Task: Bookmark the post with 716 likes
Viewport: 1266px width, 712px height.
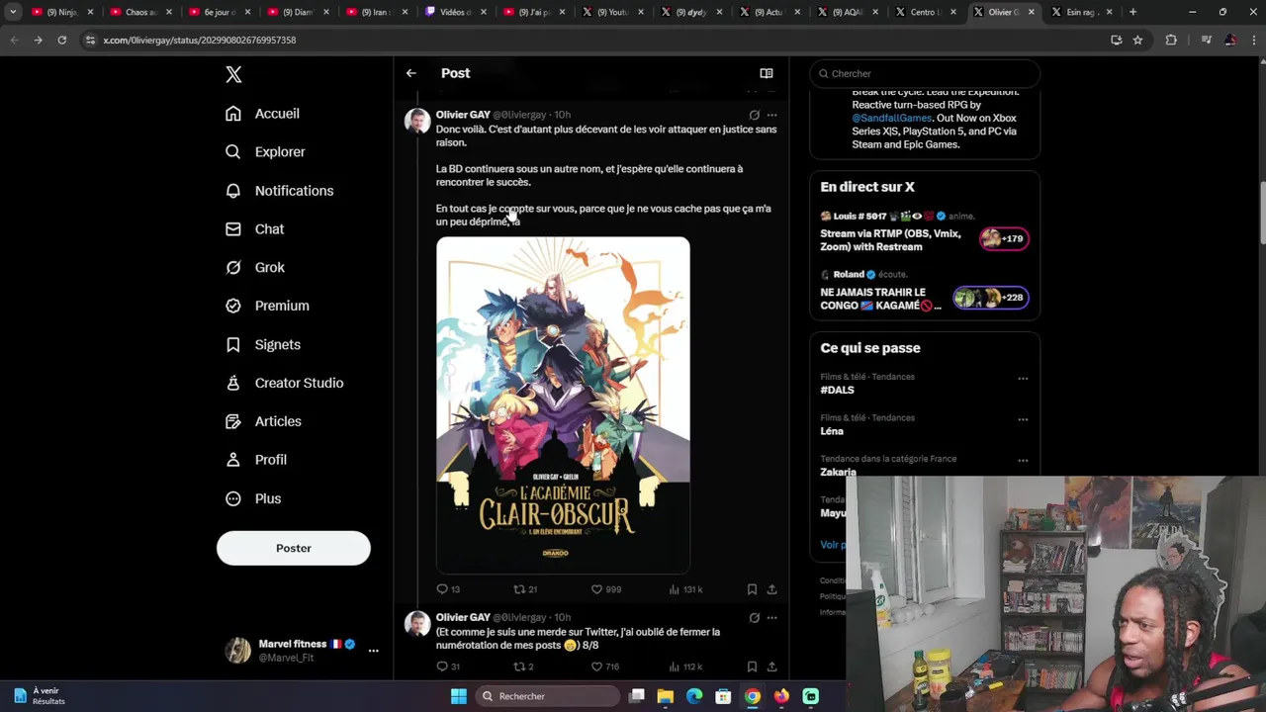Action: (752, 667)
